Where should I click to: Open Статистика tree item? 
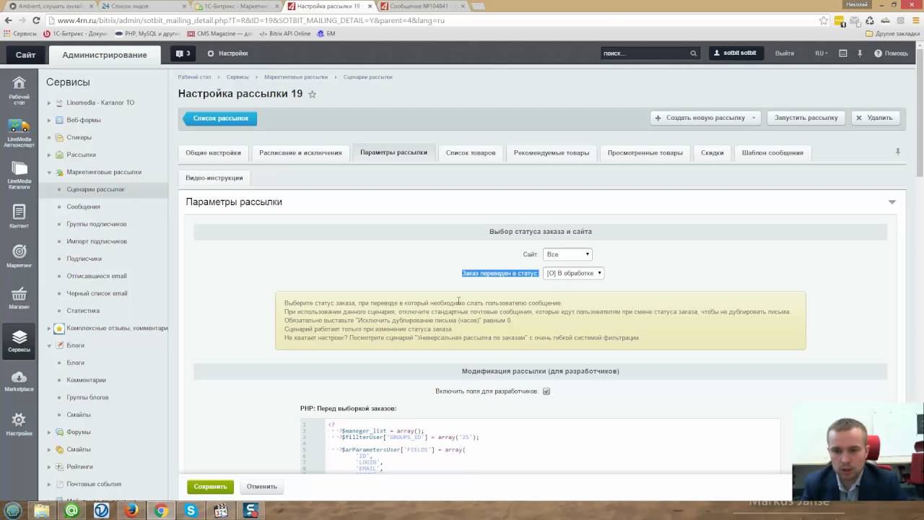(83, 311)
